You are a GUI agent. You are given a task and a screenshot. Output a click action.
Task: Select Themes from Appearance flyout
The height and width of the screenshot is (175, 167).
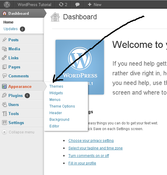click(x=56, y=86)
